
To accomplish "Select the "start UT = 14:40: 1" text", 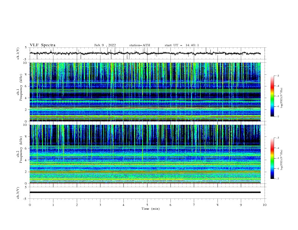I will (182, 45).
